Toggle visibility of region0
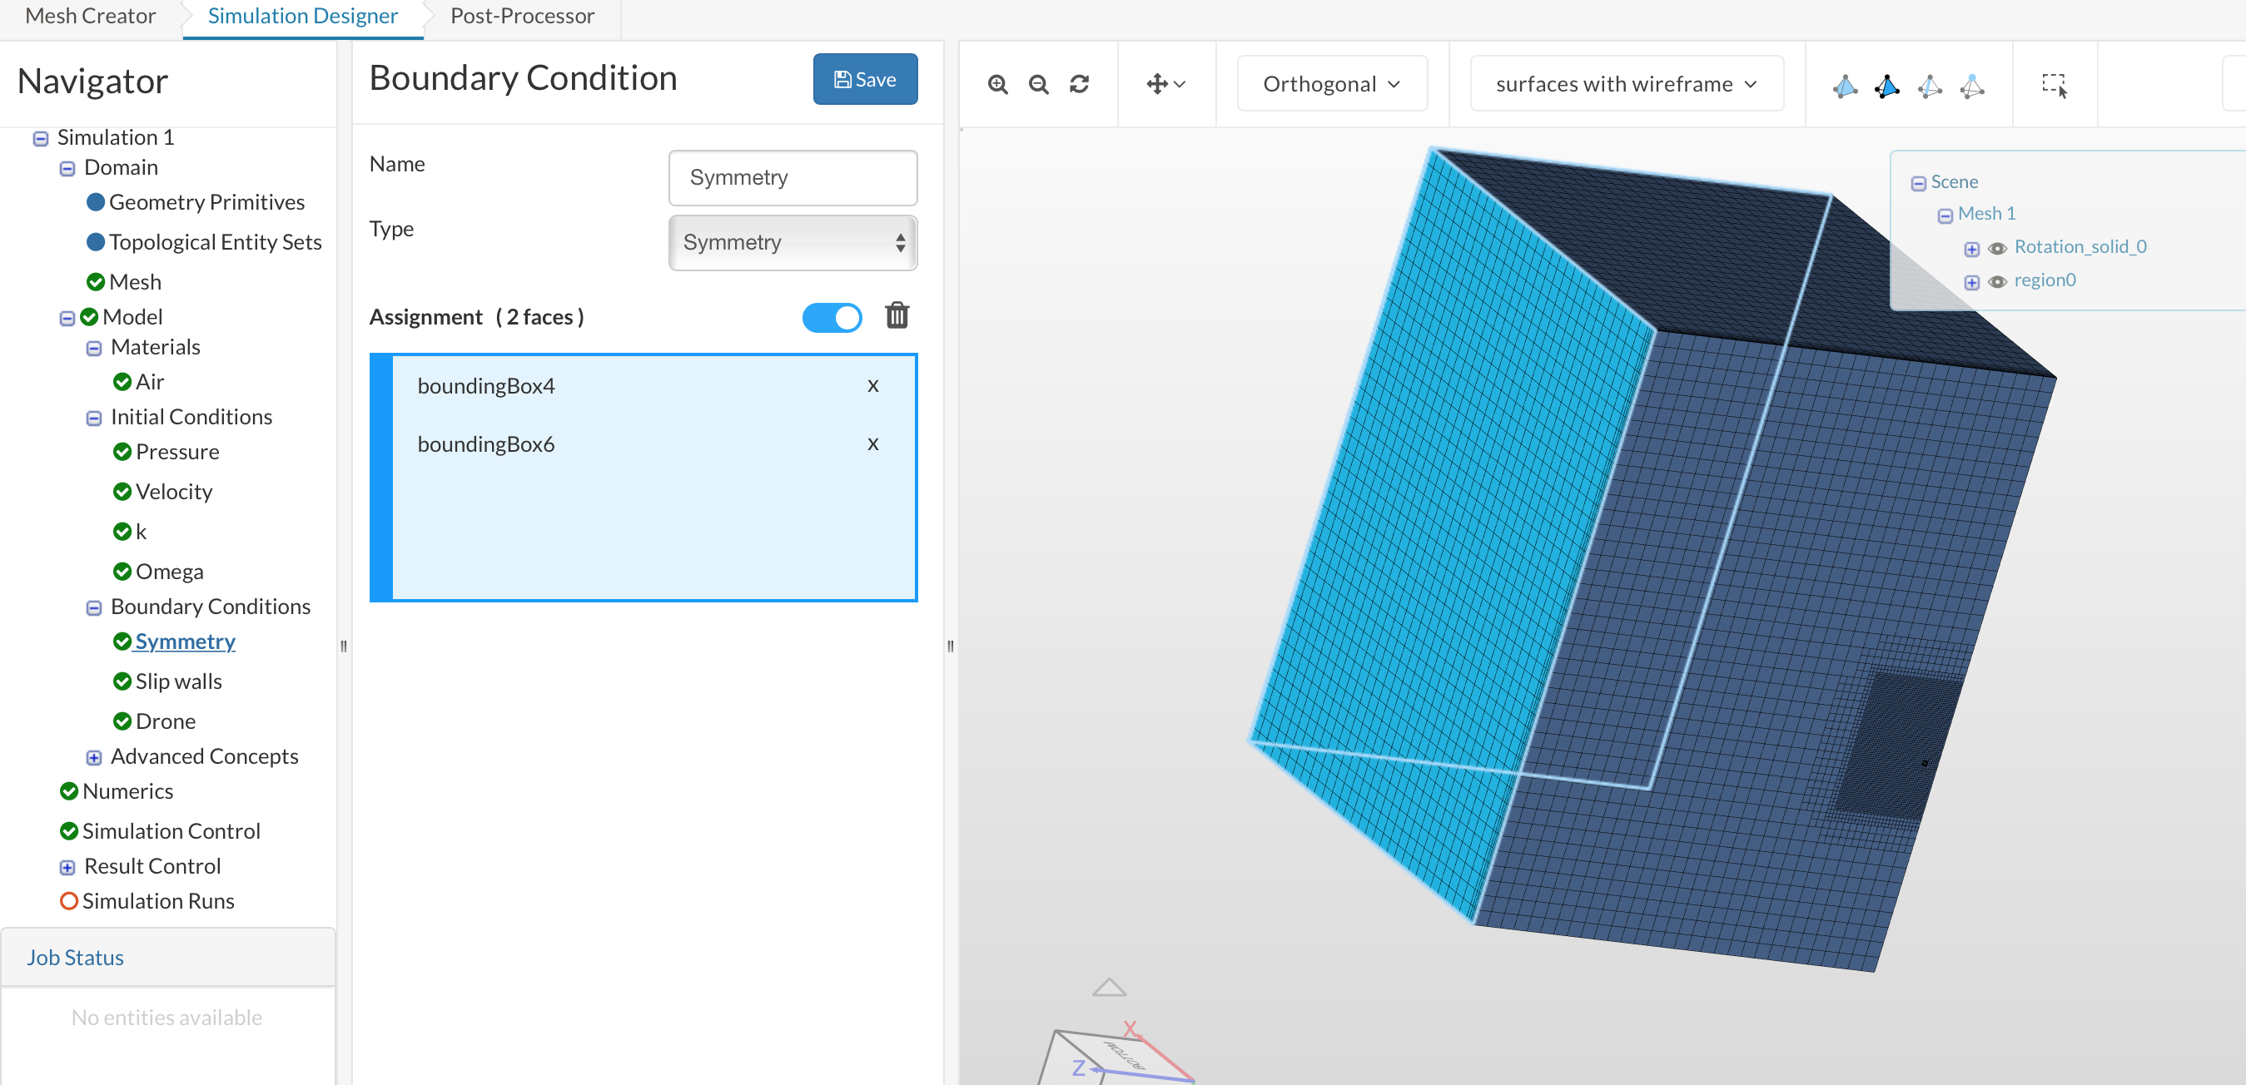This screenshot has height=1085, width=2246. [1996, 282]
